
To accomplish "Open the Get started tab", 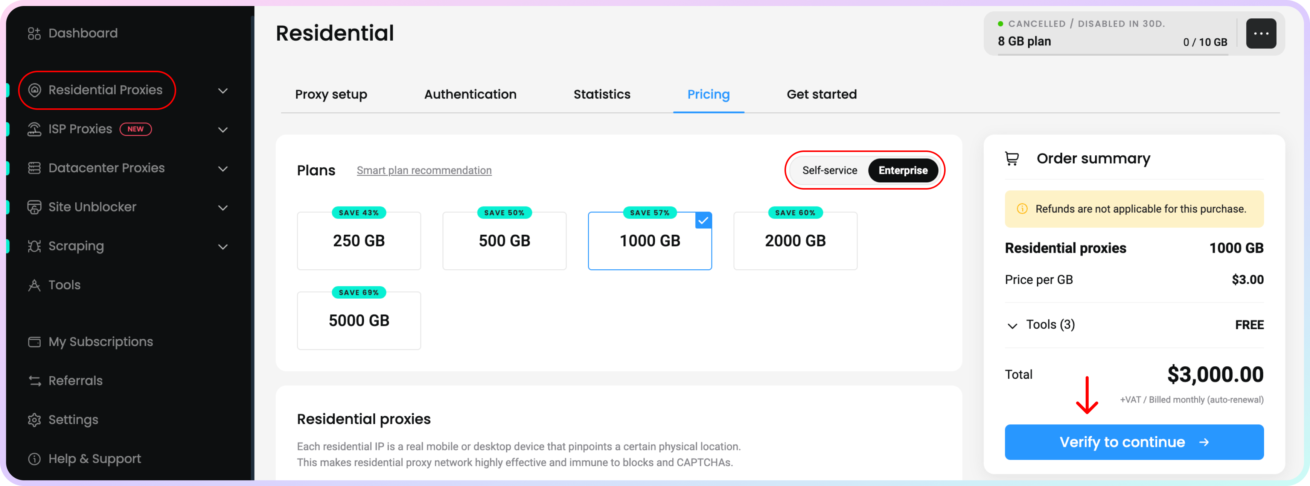I will 821,94.
